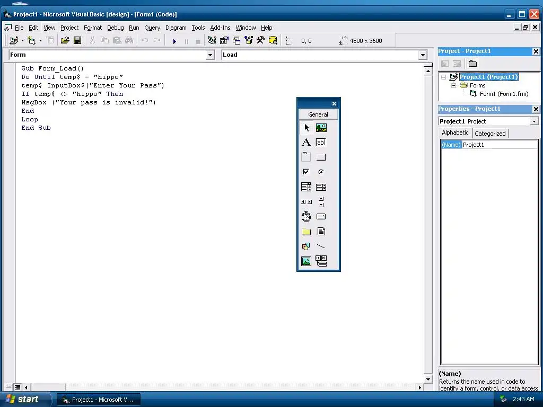Select the Pointer tool in the toolbox

[306, 128]
